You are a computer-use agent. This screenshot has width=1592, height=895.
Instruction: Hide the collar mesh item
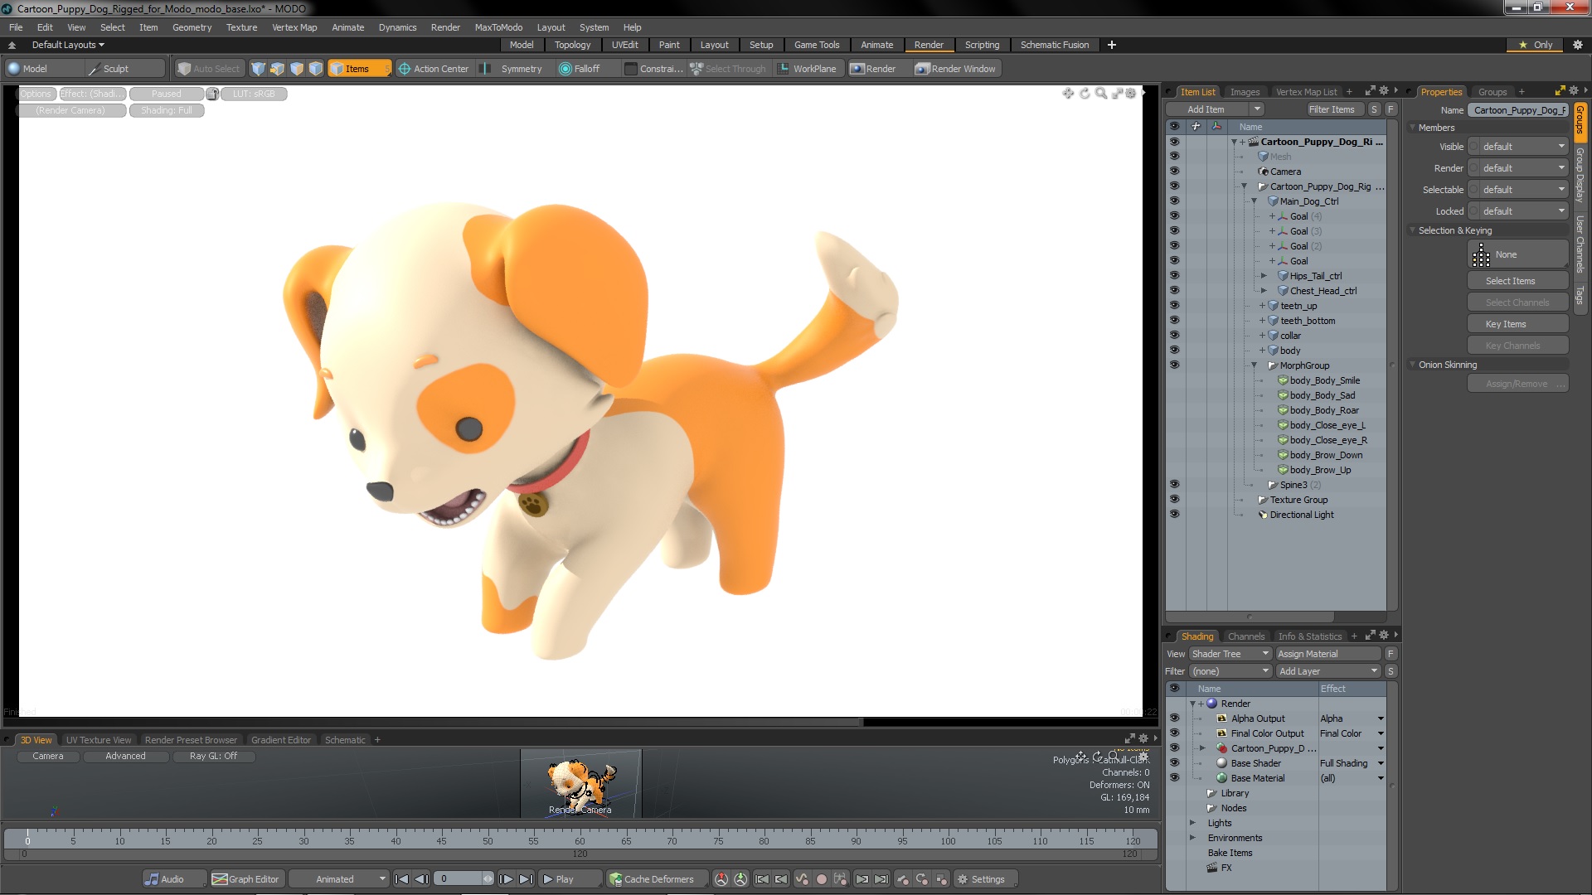pyautogui.click(x=1174, y=336)
